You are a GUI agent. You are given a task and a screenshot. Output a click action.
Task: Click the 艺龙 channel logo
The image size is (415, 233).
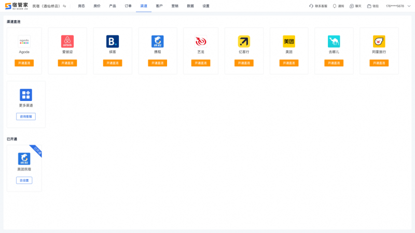tap(201, 41)
